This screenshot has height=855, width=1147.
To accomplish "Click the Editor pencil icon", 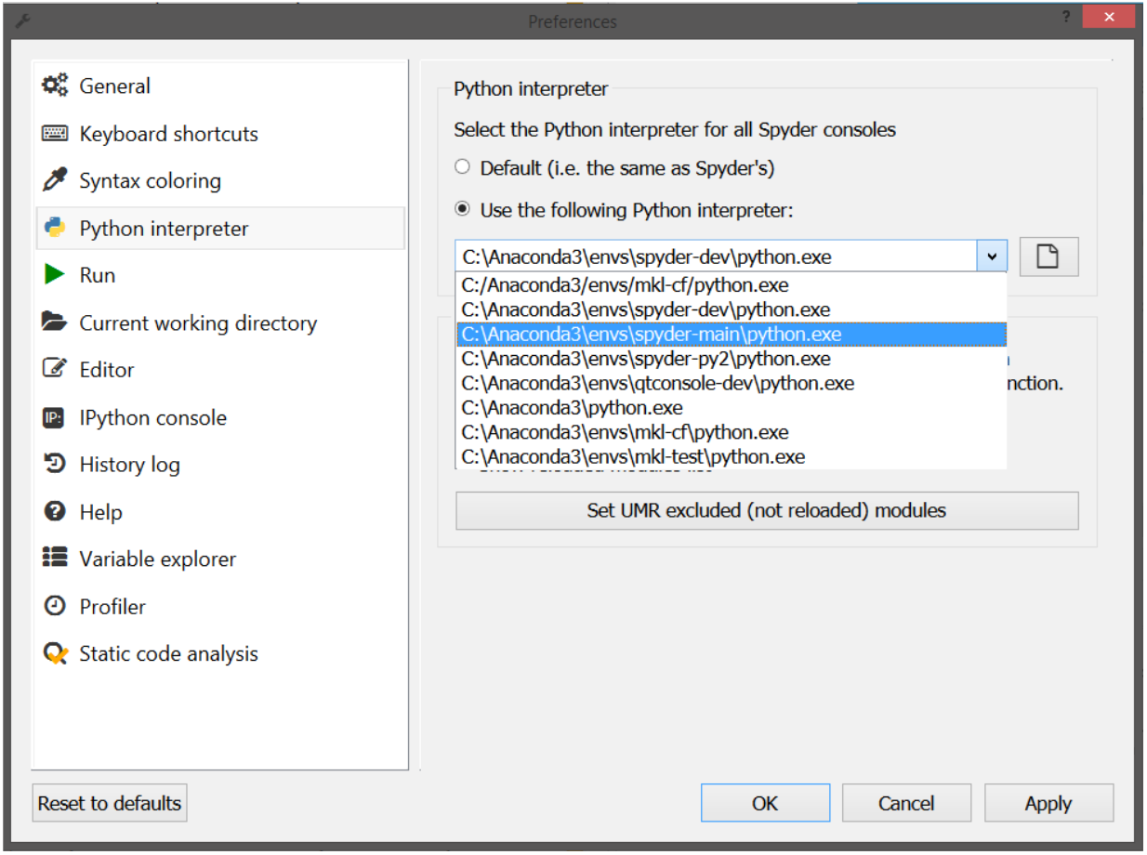I will click(x=55, y=369).
